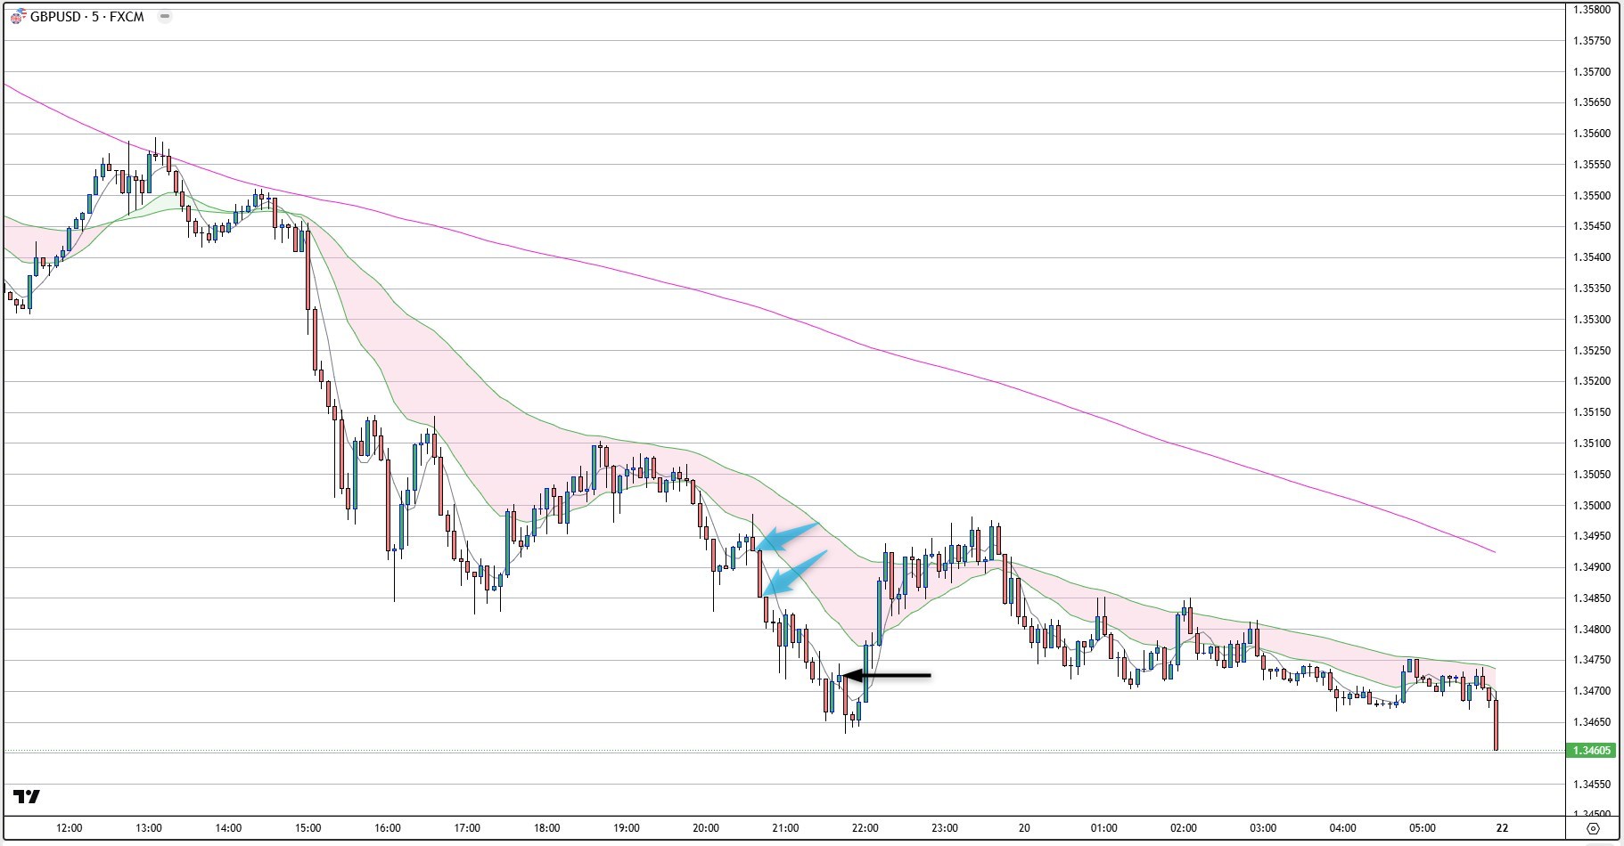Click the date label 22 on time axis
Screen dimensions: 1624x846
click(1502, 828)
